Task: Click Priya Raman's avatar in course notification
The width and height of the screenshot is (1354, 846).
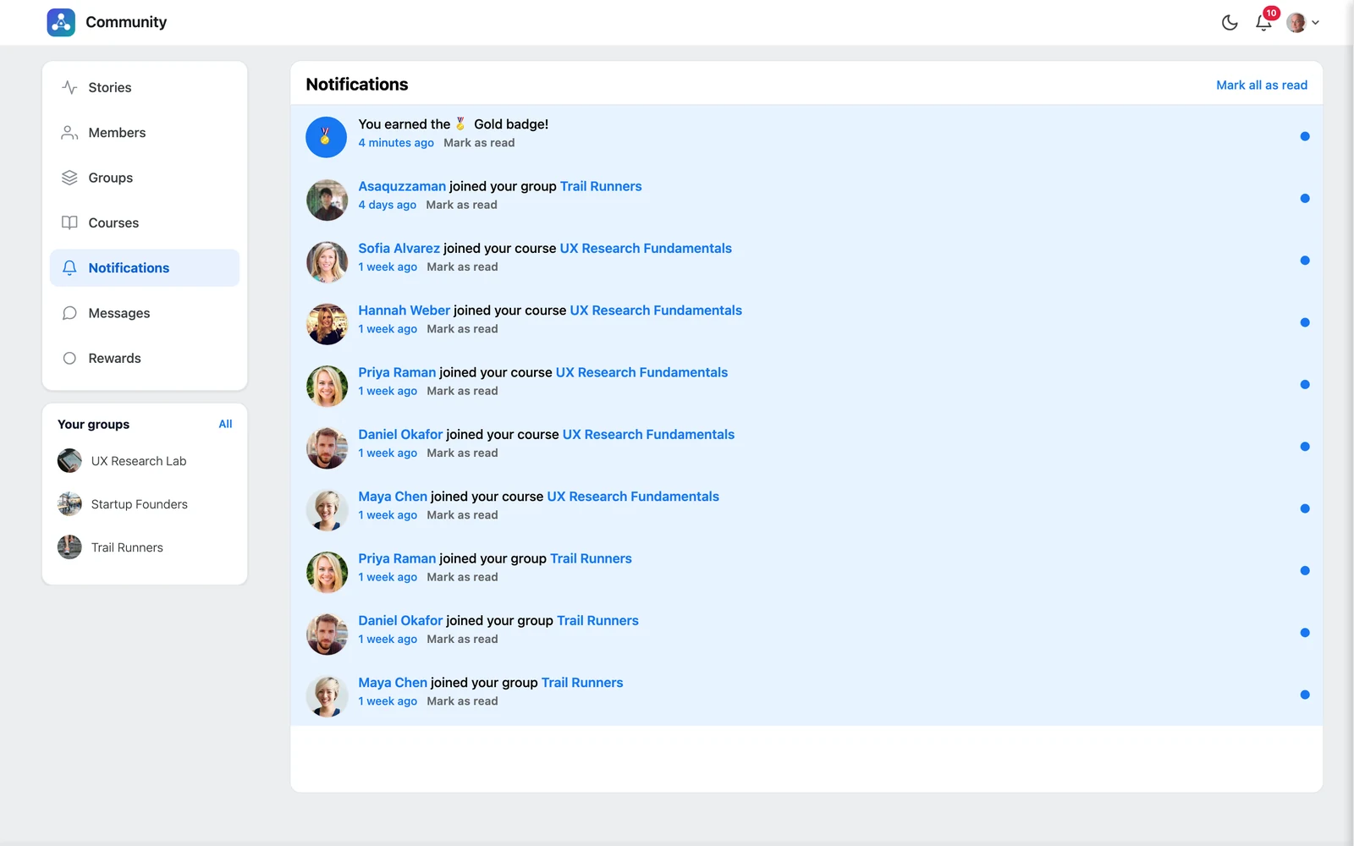Action: click(327, 386)
